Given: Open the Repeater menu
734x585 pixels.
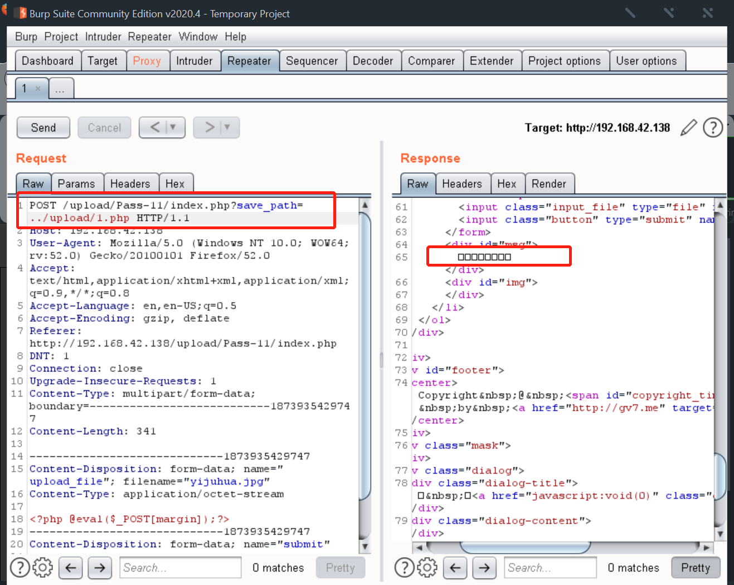Looking at the screenshot, I should pyautogui.click(x=149, y=37).
